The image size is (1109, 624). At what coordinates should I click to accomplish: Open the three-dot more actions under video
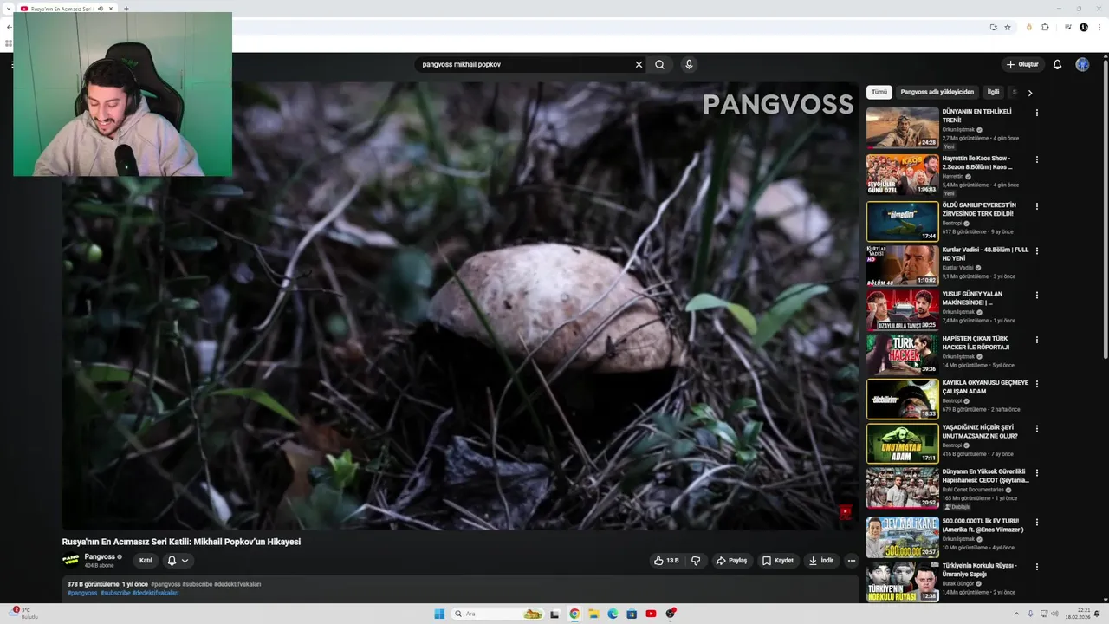click(x=851, y=561)
